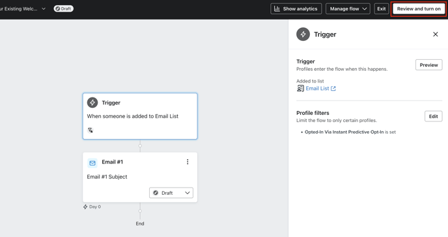
Task: Click the list icon beside Email List
Action: pos(300,88)
